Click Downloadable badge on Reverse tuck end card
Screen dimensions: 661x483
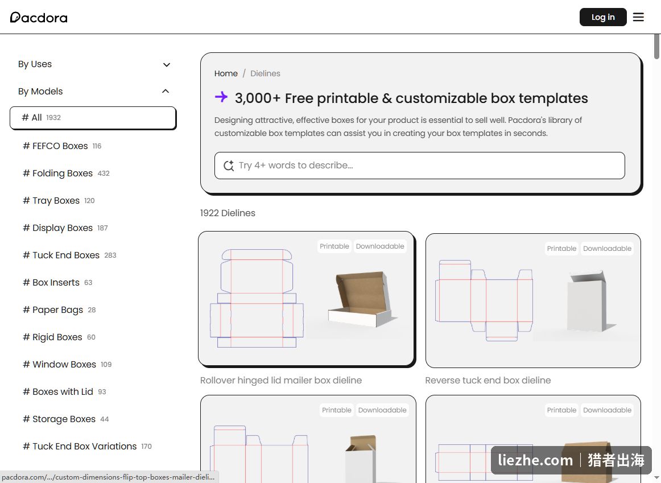coord(607,249)
